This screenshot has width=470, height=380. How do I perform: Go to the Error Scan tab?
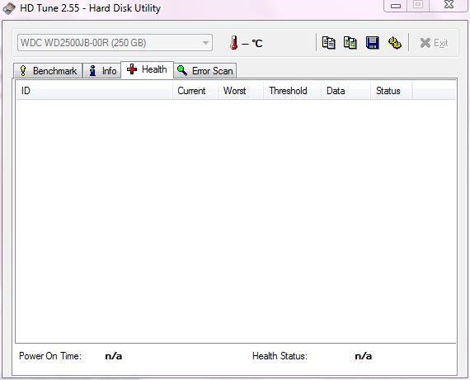pos(205,71)
